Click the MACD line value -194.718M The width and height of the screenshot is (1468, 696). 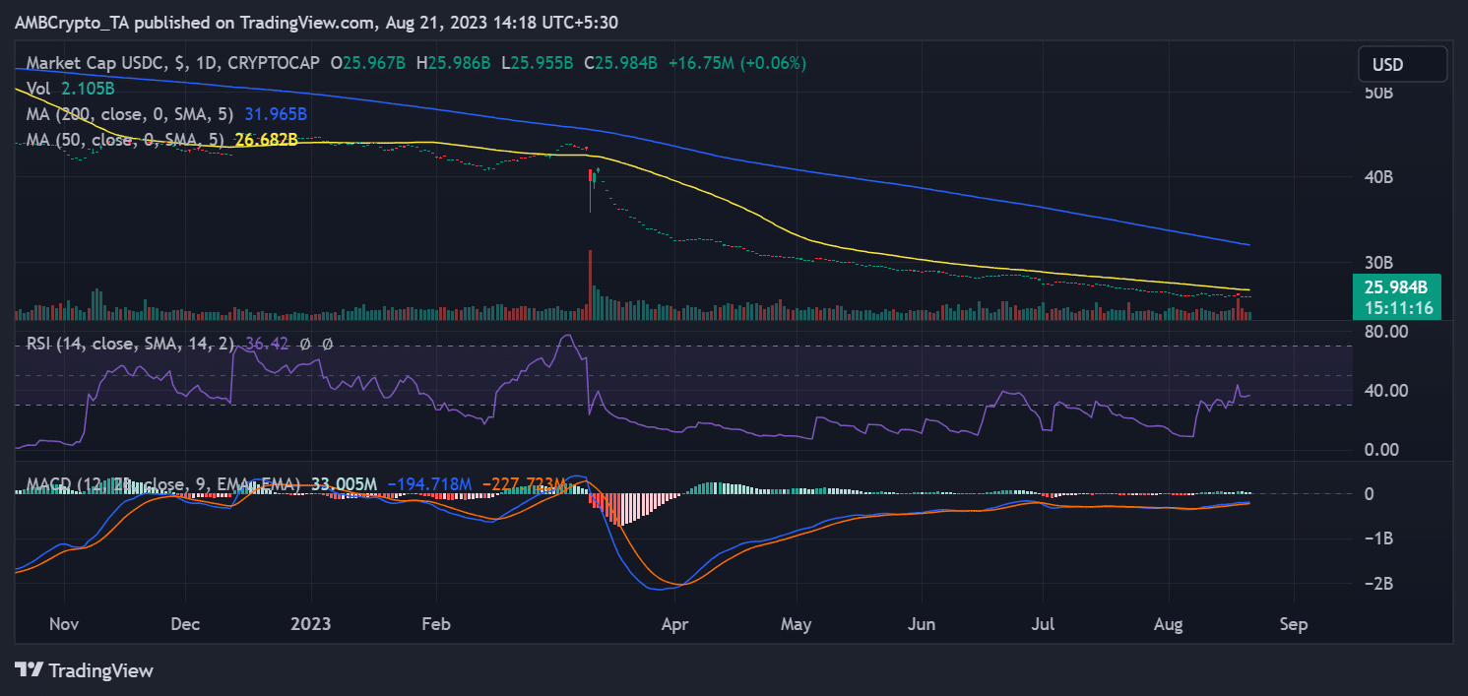428,484
